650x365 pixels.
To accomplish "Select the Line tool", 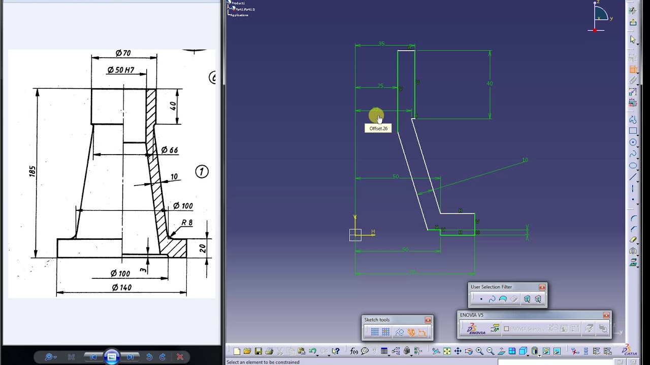I will (633, 177).
